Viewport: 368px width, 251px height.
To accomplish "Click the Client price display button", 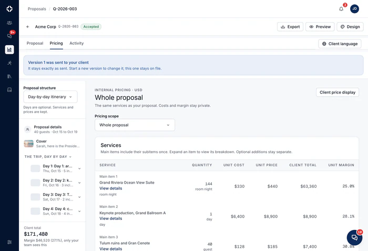I will click(x=338, y=93).
